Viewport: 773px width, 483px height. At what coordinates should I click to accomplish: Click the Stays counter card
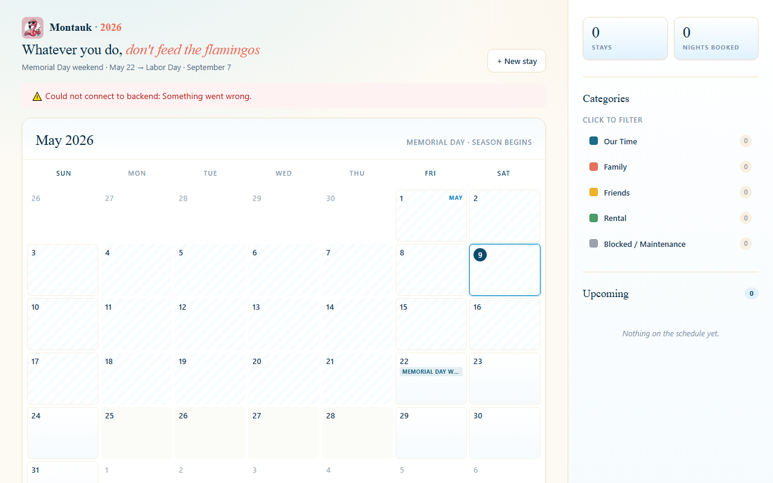(x=625, y=38)
